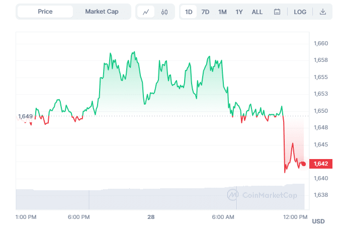Click the 1,653 axis value
This screenshot has width=341, height=228.
tap(321, 94)
